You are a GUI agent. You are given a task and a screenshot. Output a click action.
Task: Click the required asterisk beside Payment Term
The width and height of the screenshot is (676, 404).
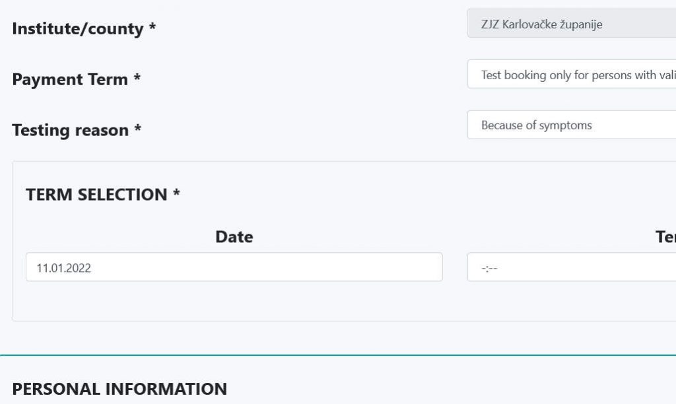click(x=137, y=79)
